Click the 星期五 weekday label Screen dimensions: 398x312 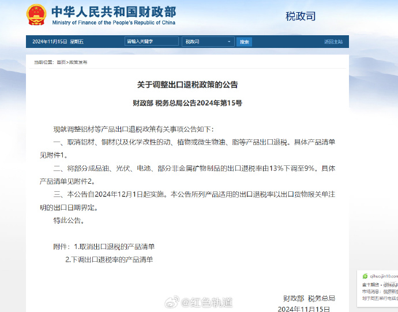coord(77,42)
